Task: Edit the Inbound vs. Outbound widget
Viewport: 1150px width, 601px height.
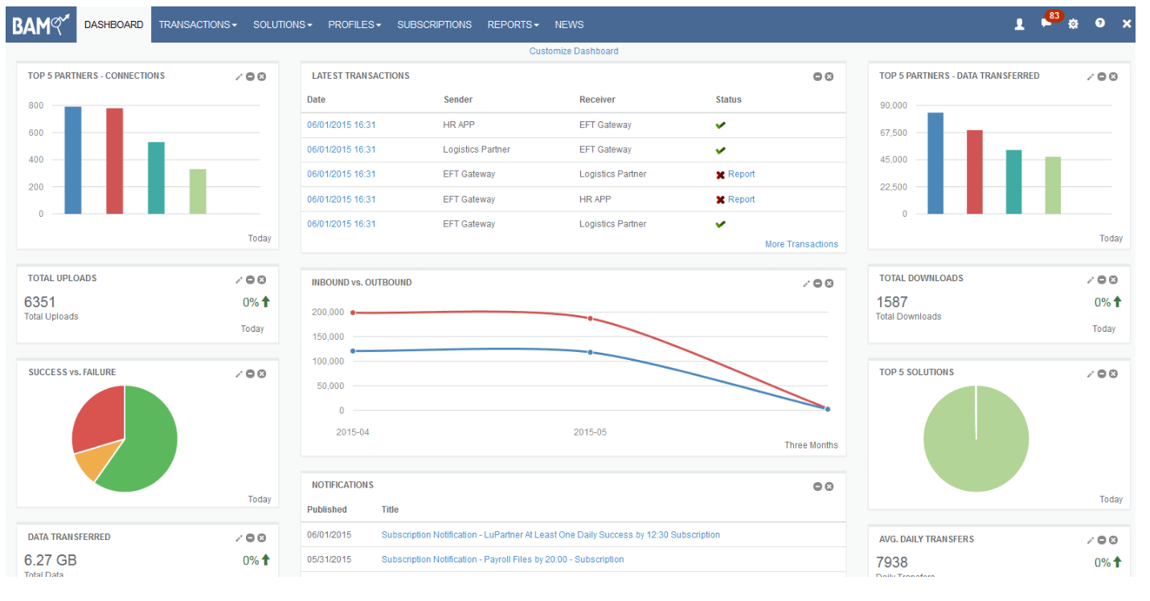Action: 806,284
